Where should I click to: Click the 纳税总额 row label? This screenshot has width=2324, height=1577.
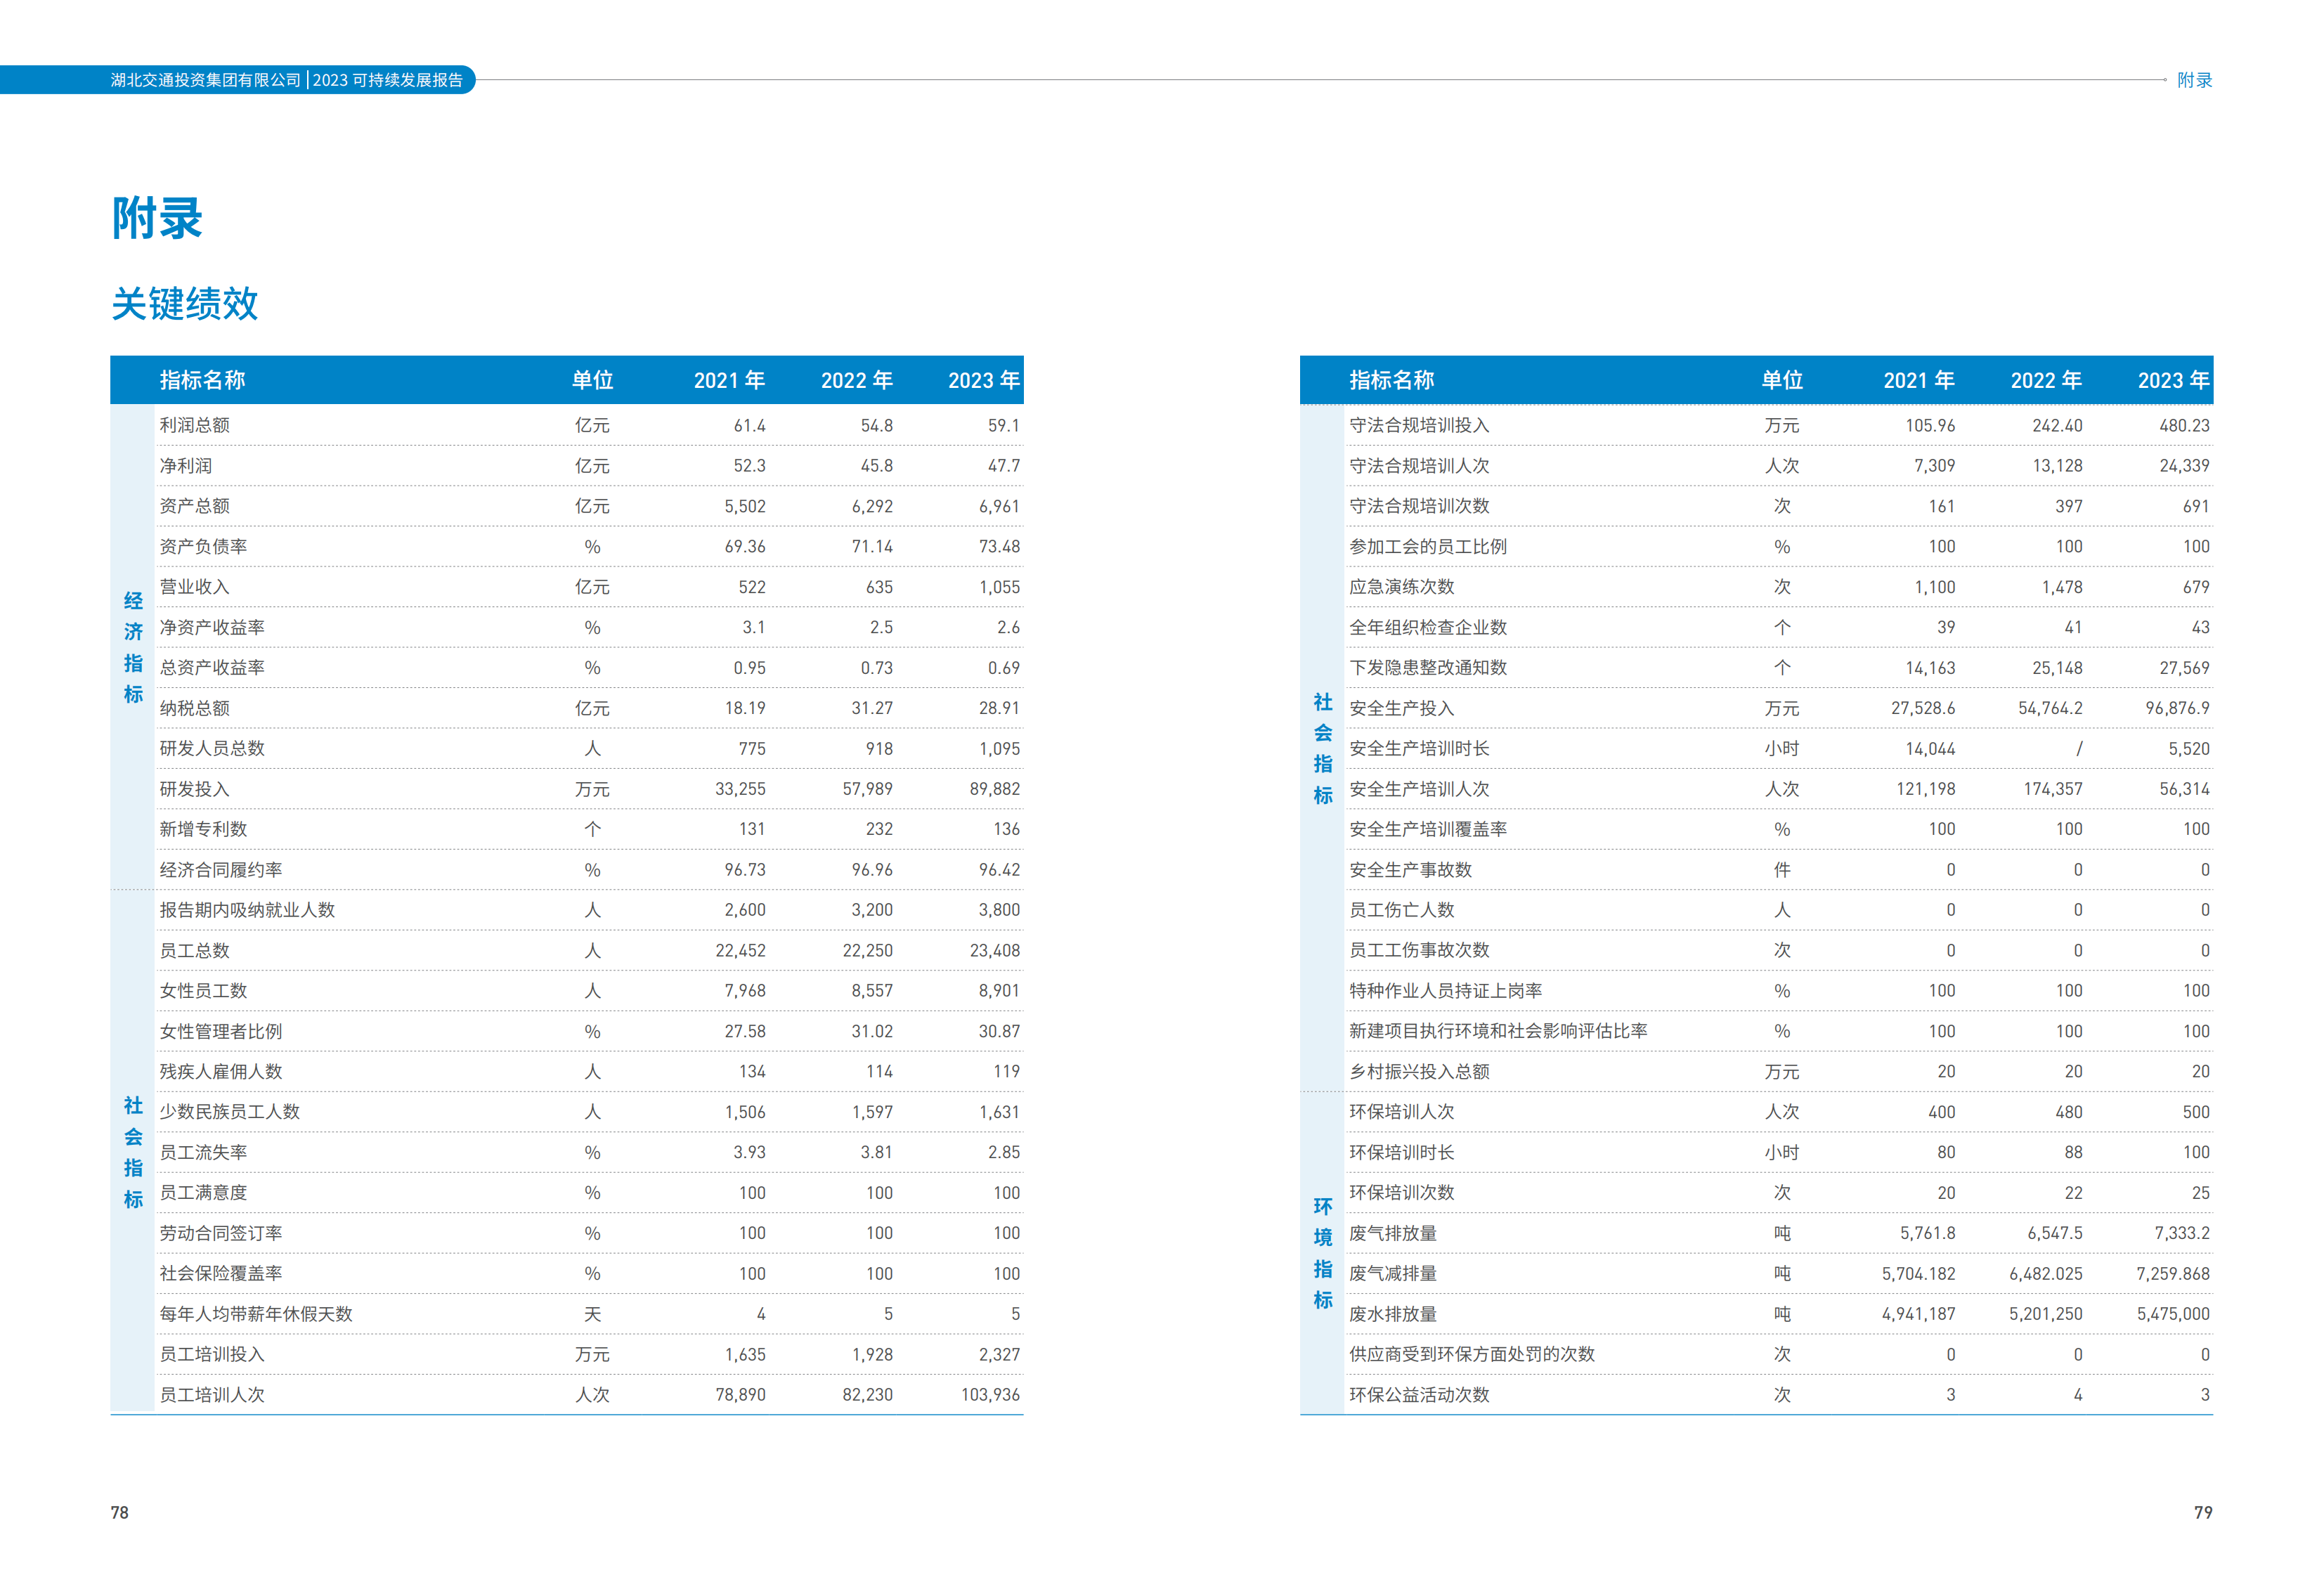(195, 708)
